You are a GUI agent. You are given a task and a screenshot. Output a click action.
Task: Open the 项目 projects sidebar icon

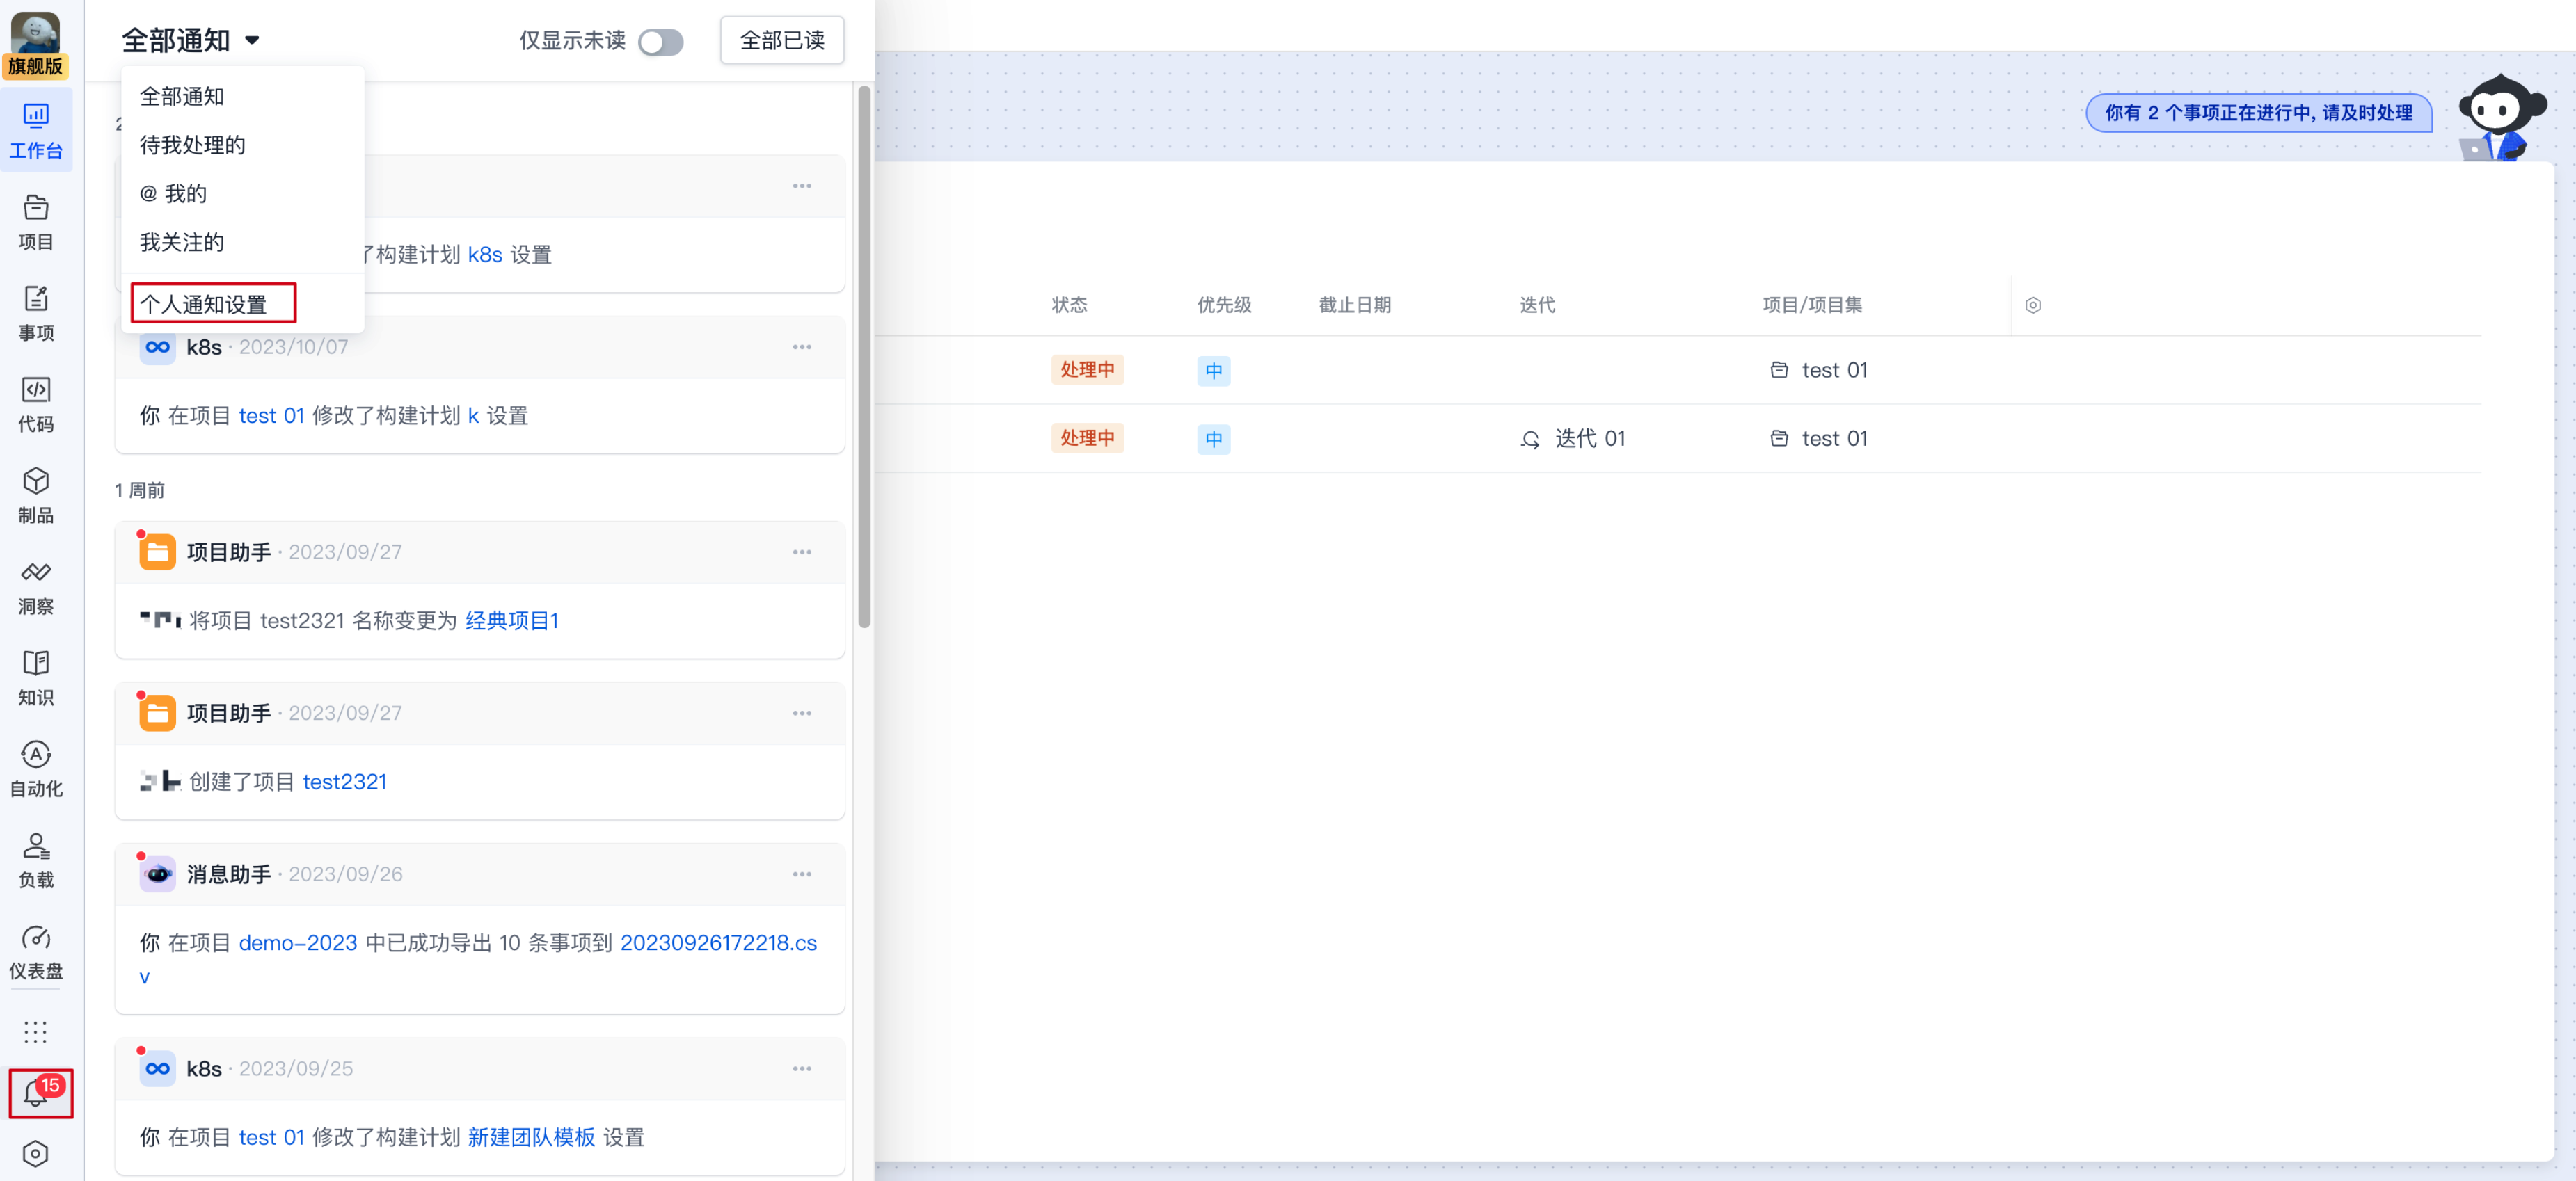coord(36,222)
